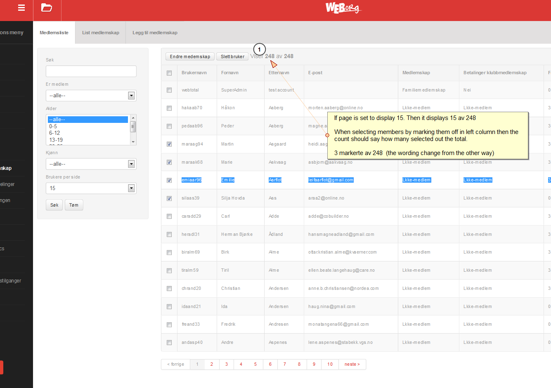Select the row checkbox for biralm69
Screen dimensions: 551x388
point(169,252)
